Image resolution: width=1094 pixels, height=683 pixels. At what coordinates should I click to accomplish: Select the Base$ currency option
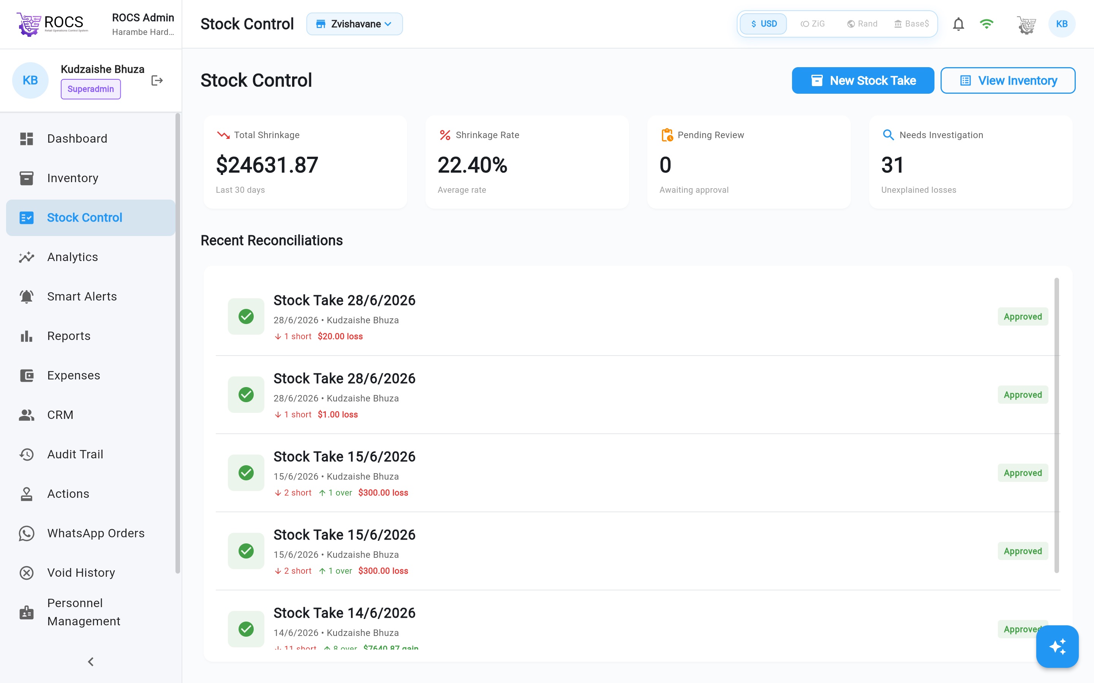tap(911, 24)
